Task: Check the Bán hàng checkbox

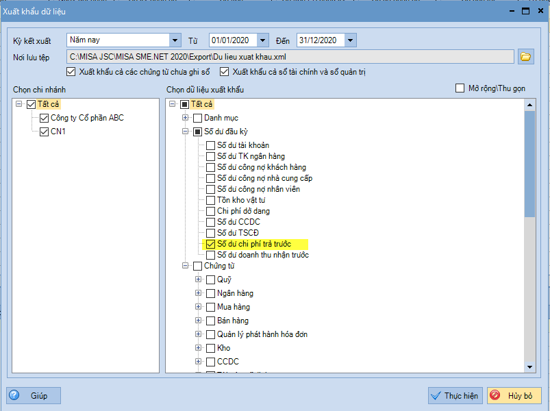Action: (210, 321)
